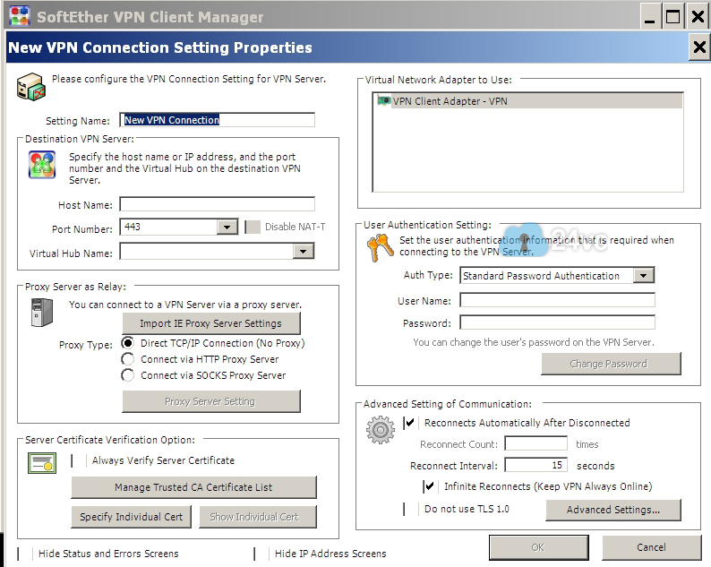Screen dimensions: 711x567
Task: Click Show Individual Cert button
Action: click(258, 517)
